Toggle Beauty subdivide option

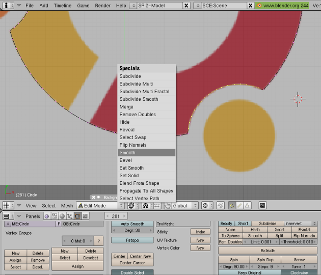coord(226,224)
